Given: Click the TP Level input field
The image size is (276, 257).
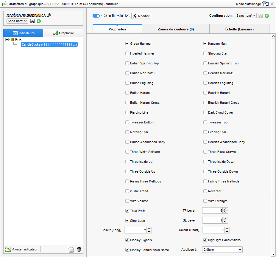Looking at the screenshot, I should [213, 210].
